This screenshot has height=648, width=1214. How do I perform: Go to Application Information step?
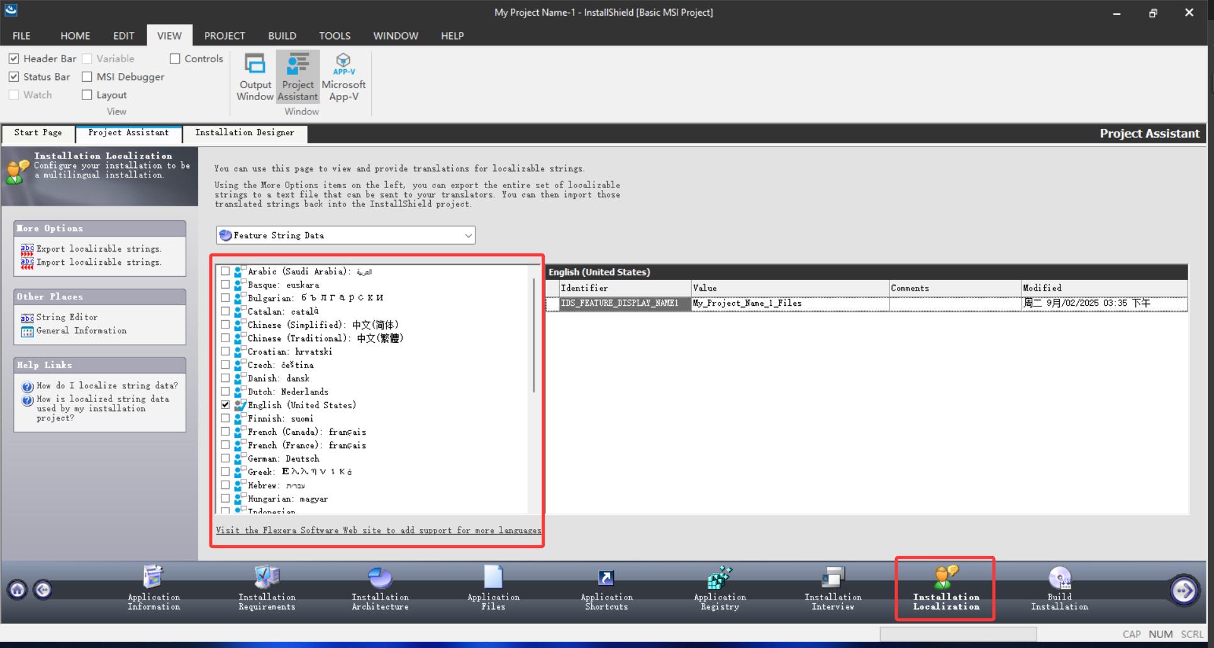pos(153,588)
